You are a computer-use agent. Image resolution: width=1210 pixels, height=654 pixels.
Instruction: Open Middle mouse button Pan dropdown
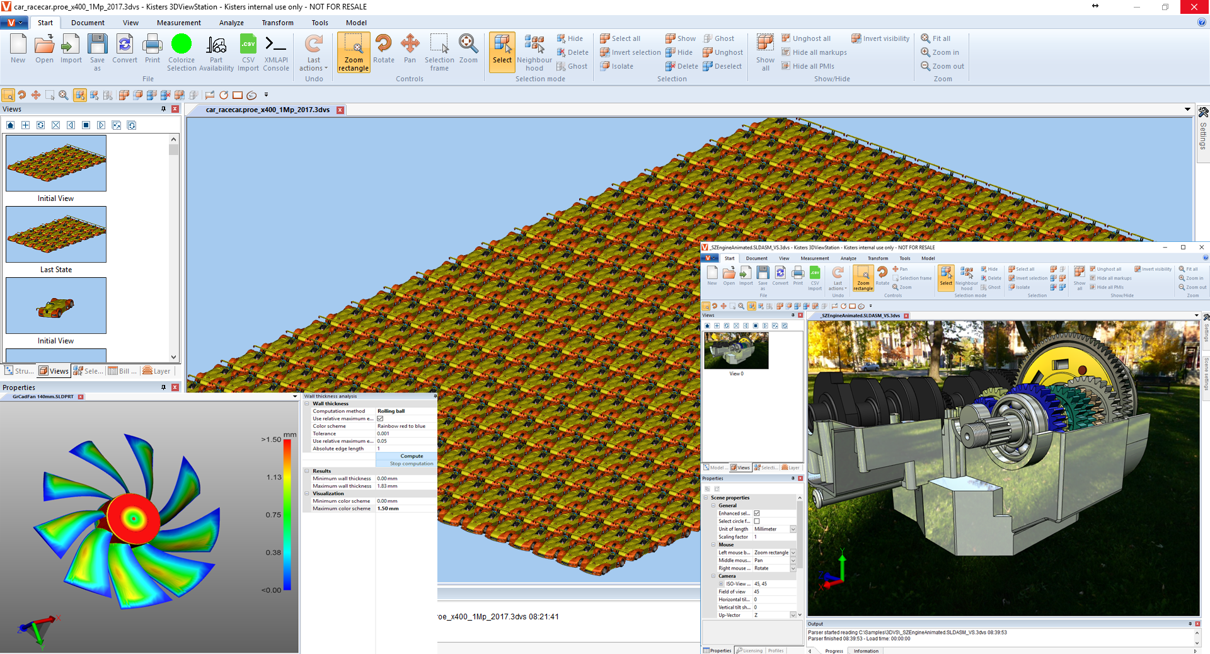tap(793, 560)
